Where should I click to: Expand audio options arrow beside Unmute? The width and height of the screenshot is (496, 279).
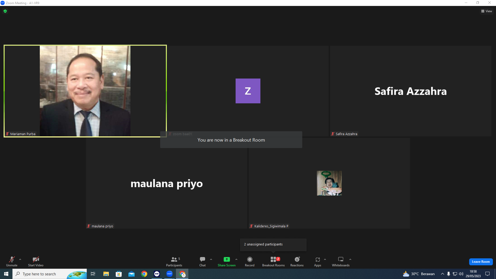click(20, 259)
